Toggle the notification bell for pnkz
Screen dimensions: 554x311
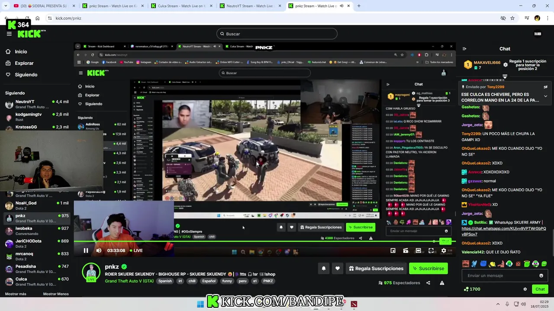[323, 268]
